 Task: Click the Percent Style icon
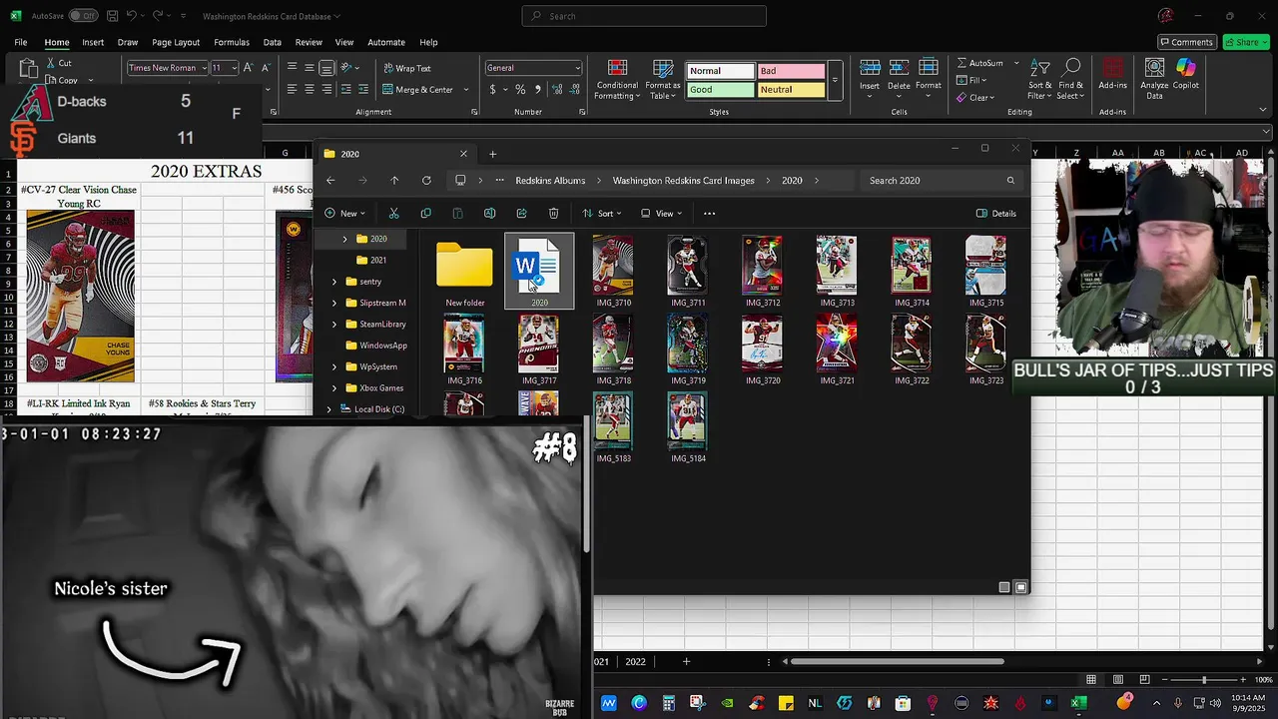tap(520, 89)
